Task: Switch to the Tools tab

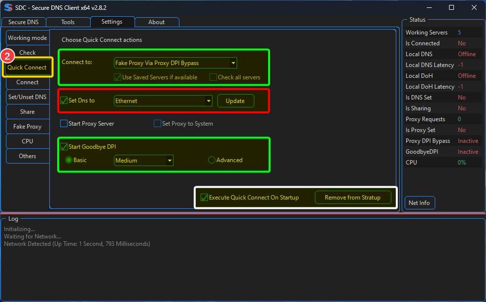Action: click(x=68, y=22)
